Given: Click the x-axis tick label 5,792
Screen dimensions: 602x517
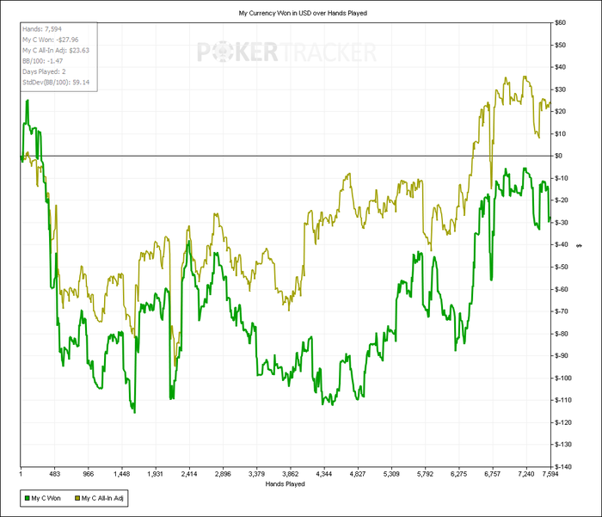Looking at the screenshot, I should (425, 474).
